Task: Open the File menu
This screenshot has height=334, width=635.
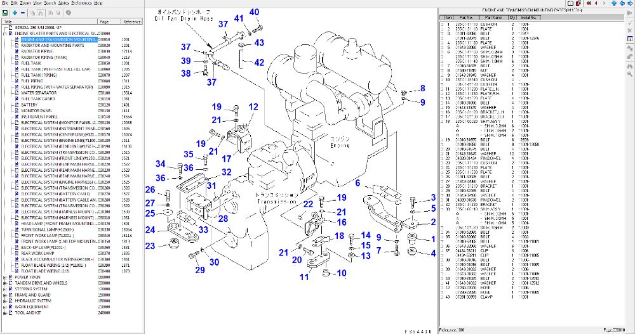Action: (5, 3)
